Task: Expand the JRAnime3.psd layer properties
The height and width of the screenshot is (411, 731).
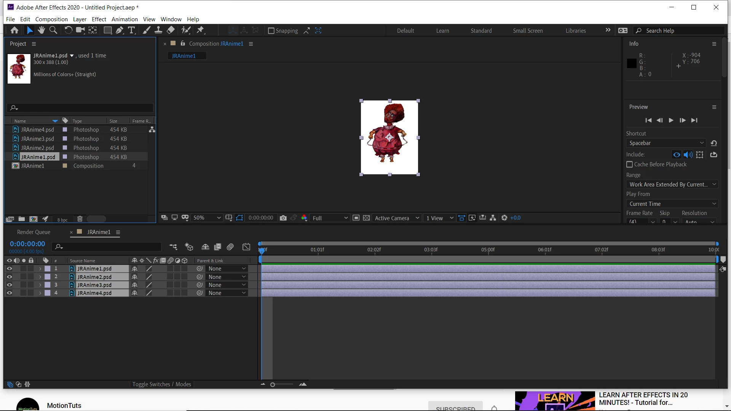Action: [40, 285]
